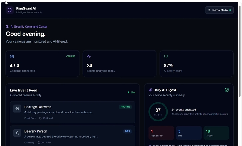Image resolution: width=242 pixels, height=146 pixels.
Task: Open the Delivery Person event title
Action: (x=35, y=131)
